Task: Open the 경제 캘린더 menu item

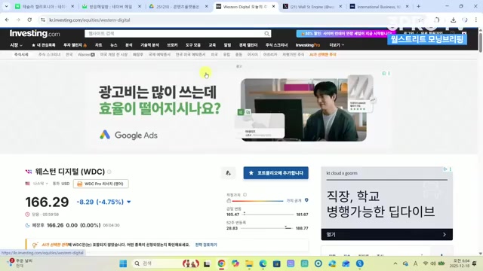Action: [248, 45]
